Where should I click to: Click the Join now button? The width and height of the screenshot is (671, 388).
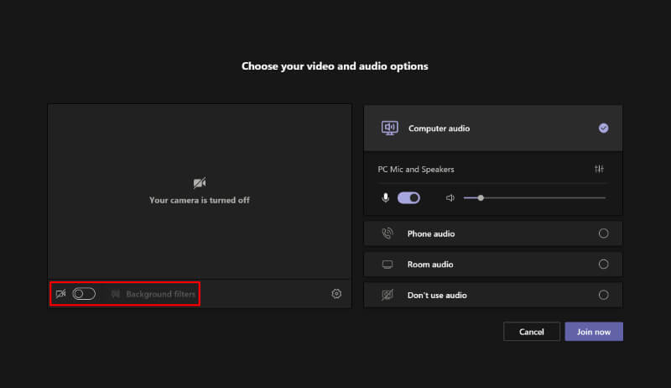click(x=594, y=332)
